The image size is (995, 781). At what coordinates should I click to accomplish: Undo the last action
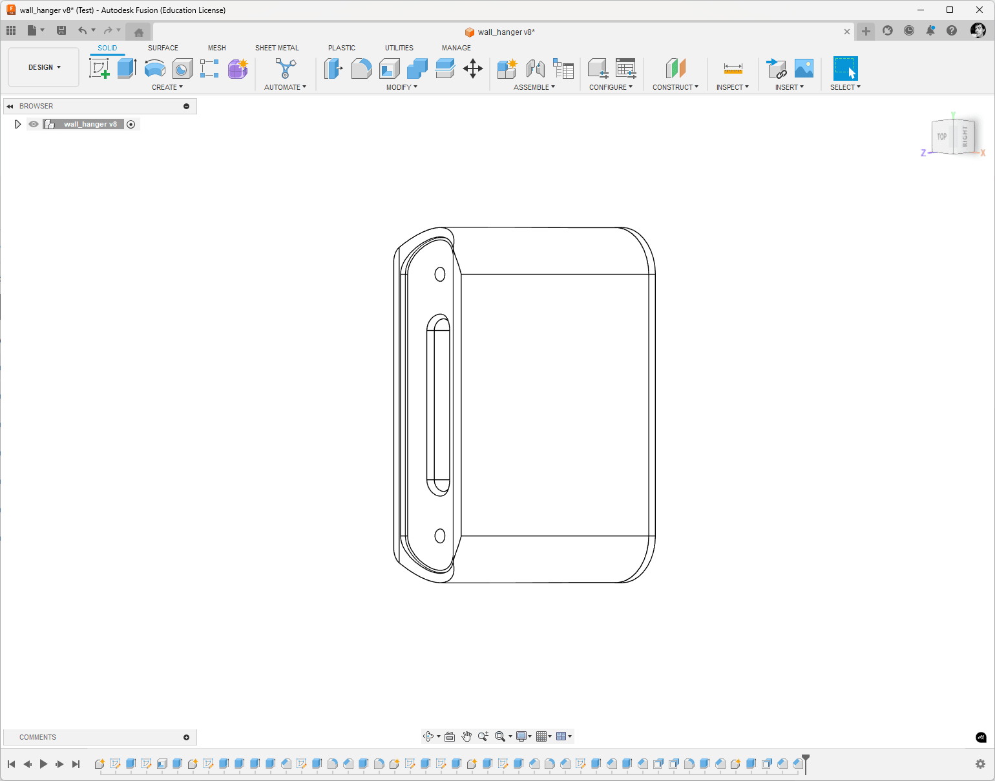tap(82, 30)
